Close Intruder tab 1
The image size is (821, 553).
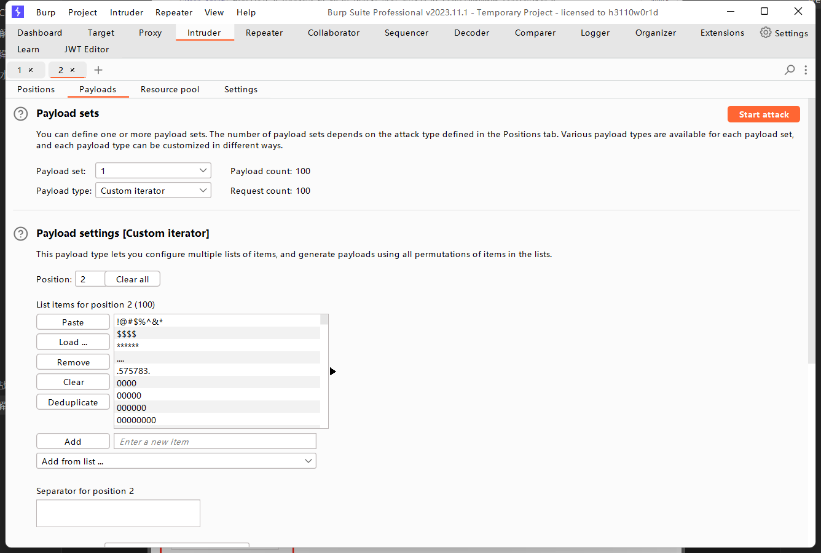31,70
